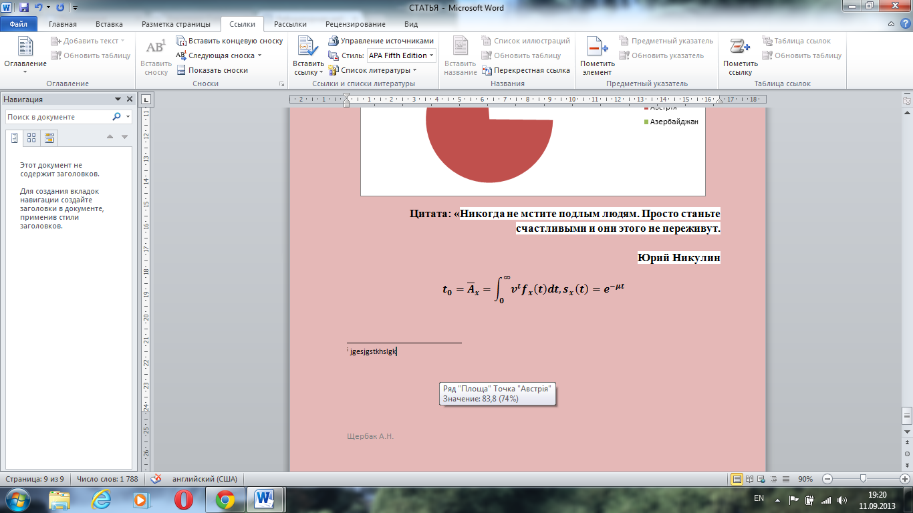This screenshot has width=913, height=513.
Task: Adjust the zoom slider handle
Action: [x=864, y=479]
